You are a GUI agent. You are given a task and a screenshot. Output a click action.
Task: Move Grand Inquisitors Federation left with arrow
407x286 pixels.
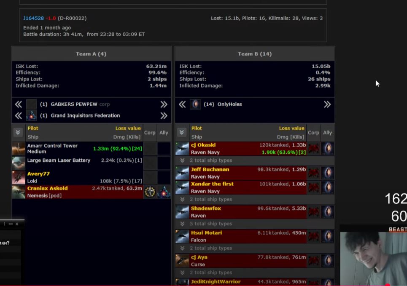pyautogui.click(x=19, y=116)
